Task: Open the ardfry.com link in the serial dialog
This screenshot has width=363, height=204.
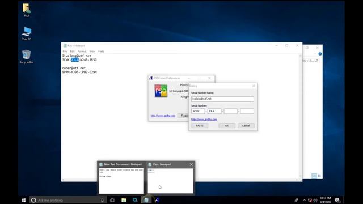Action: coord(204,120)
